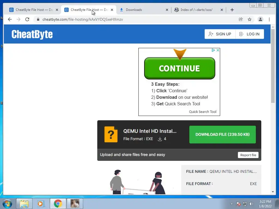Select the active CheatByte File Host tab
Image resolution: width=279 pixels, height=209 pixels.
click(x=89, y=10)
